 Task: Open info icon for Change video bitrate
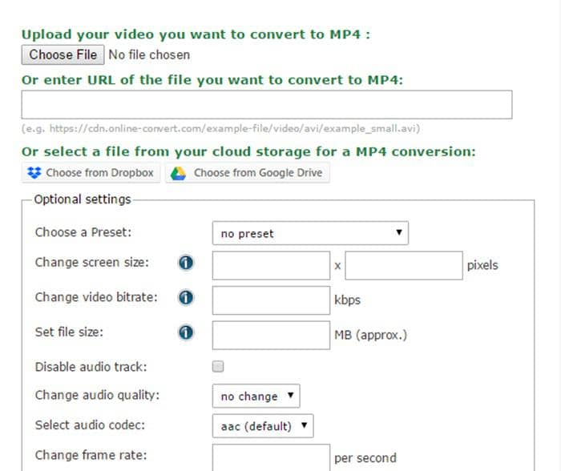pos(186,297)
